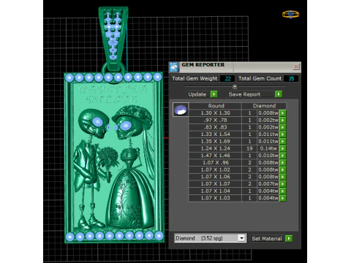Click the green arrow next to Save Report

click(x=279, y=94)
